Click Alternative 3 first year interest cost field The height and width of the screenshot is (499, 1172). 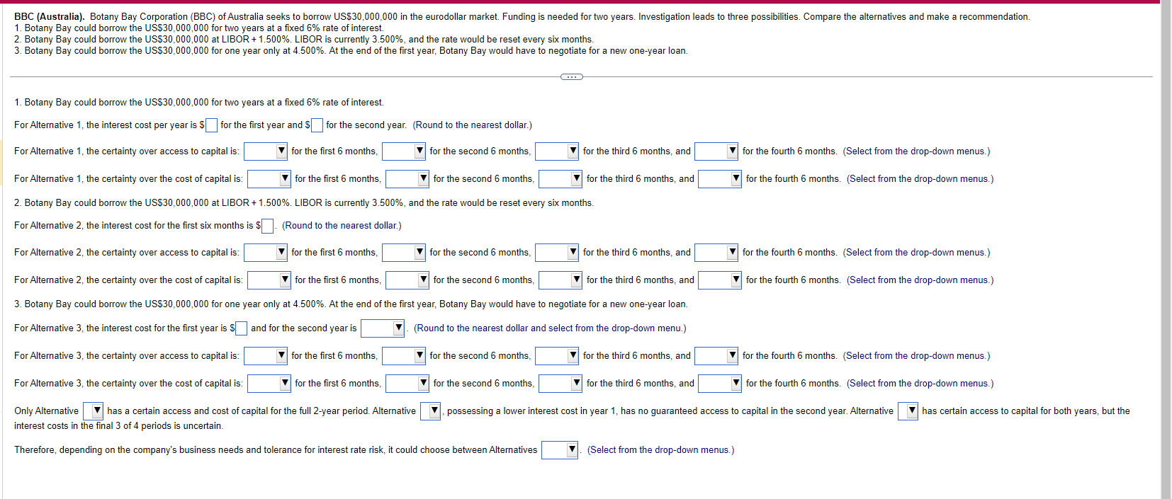pos(242,328)
